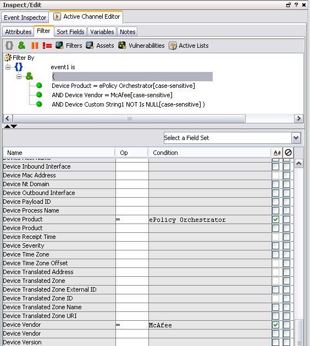This screenshot has width=310, height=346.
Task: Click the red NOT operator toolbar icon
Action: click(x=47, y=46)
